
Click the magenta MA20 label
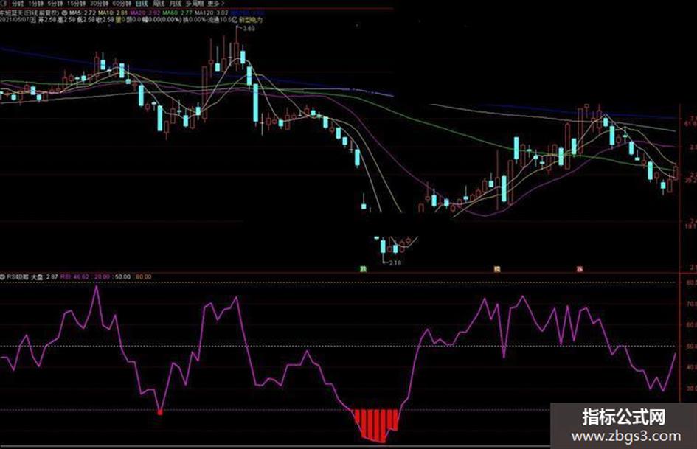[x=145, y=13]
